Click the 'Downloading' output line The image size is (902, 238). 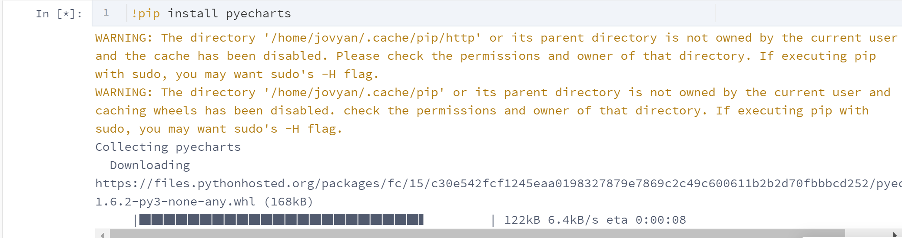(x=150, y=165)
